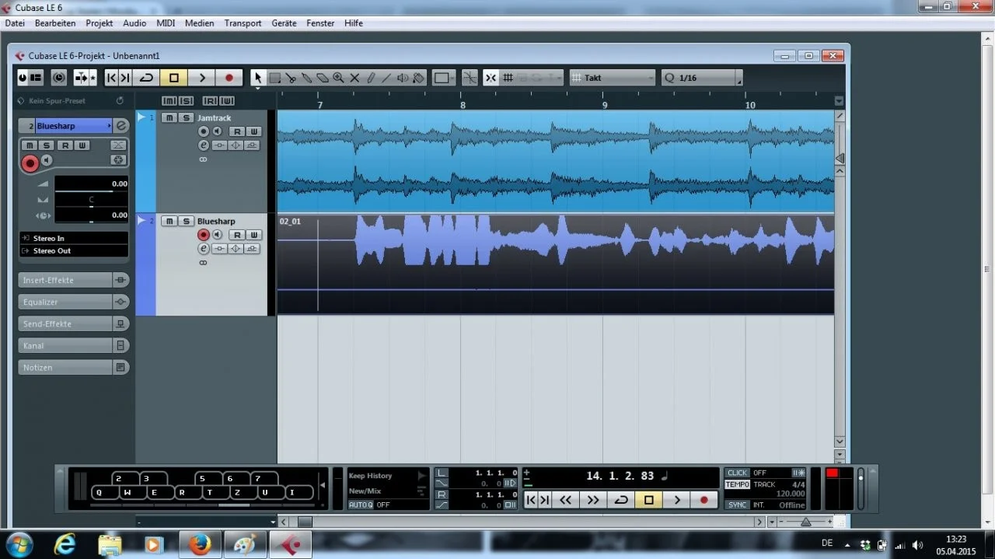
Task: Select the Scrub speaker tool
Action: 403,78
